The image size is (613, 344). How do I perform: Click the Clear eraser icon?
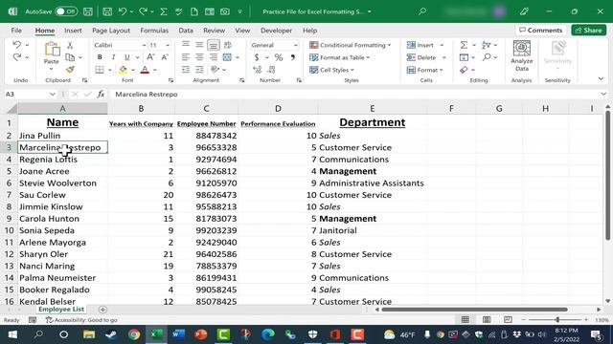pos(464,70)
